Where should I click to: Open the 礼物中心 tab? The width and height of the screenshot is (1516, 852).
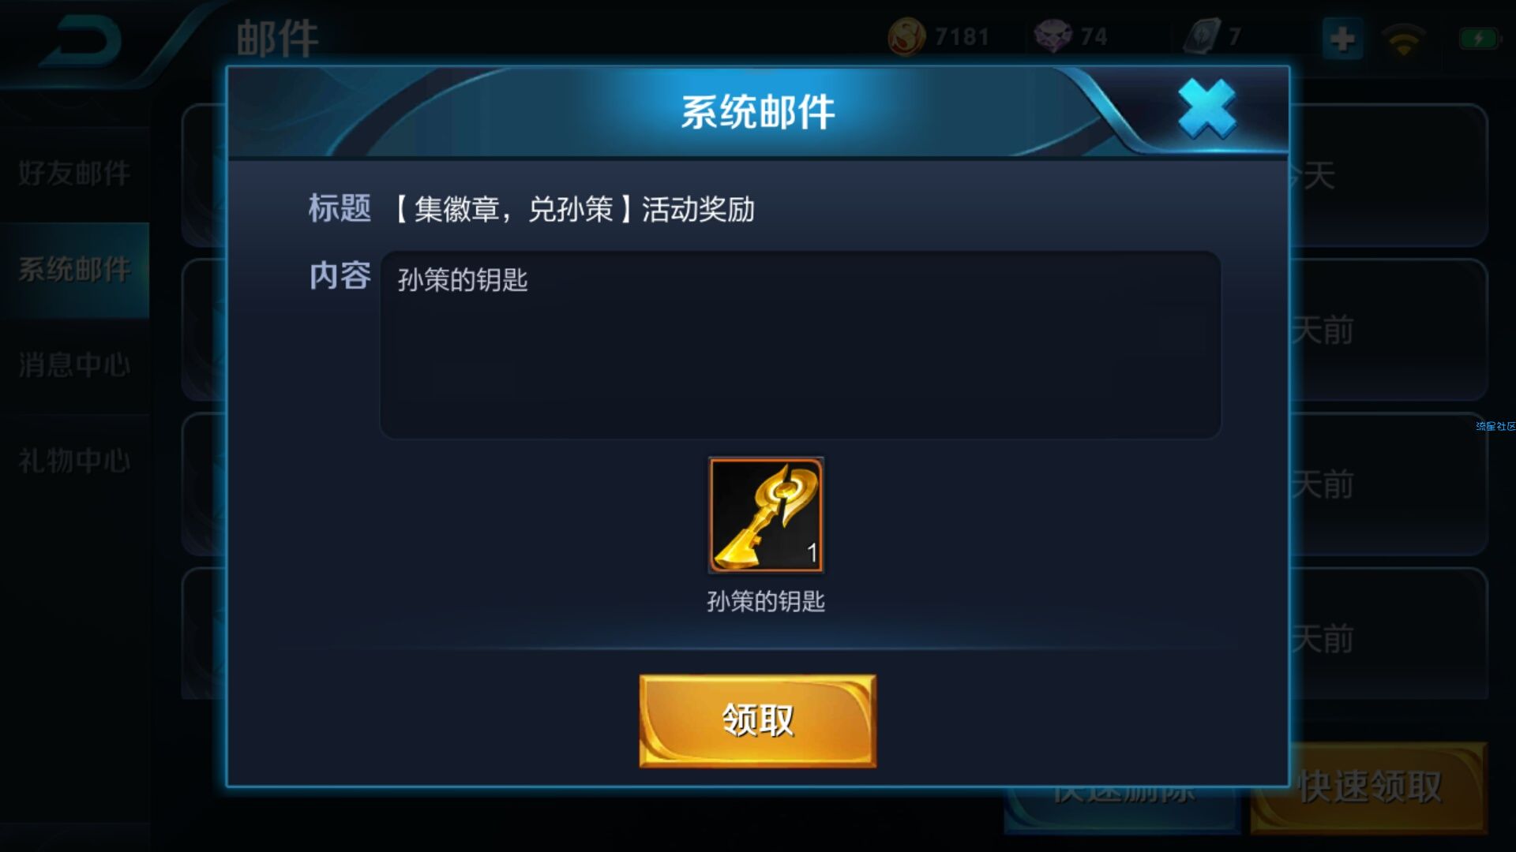[x=74, y=461]
